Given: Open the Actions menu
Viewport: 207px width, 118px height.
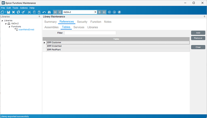Looking at the screenshot, I should point(24,8).
